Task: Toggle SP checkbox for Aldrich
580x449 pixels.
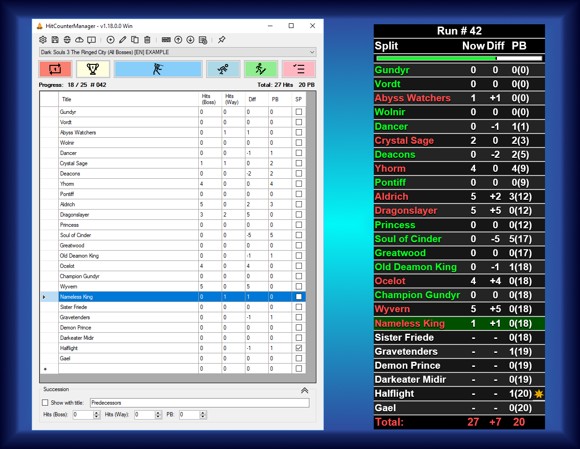Action: pyautogui.click(x=299, y=204)
